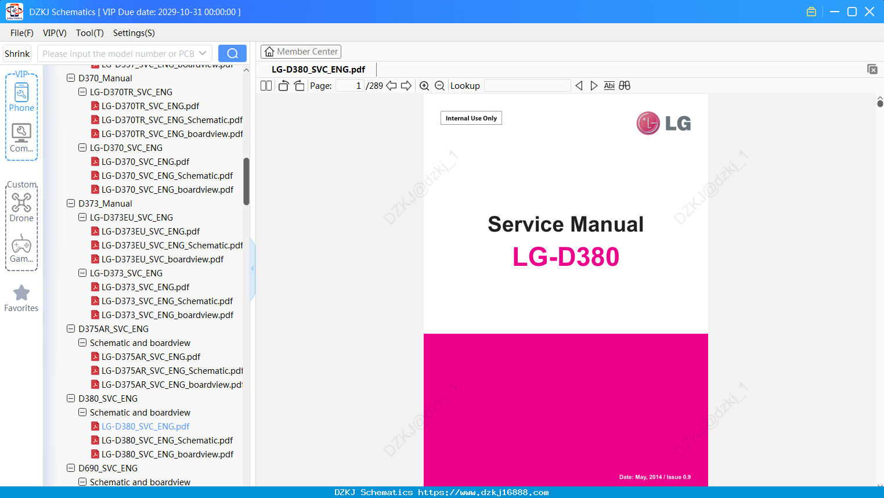Find next lookup result
884x498 pixels.
pyautogui.click(x=594, y=86)
